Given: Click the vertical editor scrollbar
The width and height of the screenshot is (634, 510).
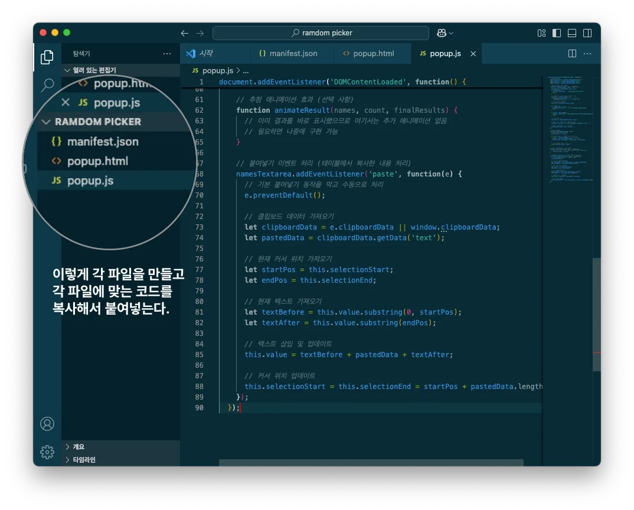Looking at the screenshot, I should pos(597,314).
